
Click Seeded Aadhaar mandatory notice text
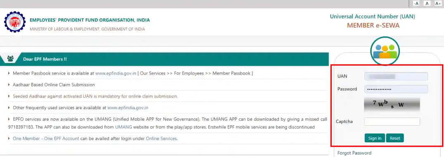pos(95,96)
